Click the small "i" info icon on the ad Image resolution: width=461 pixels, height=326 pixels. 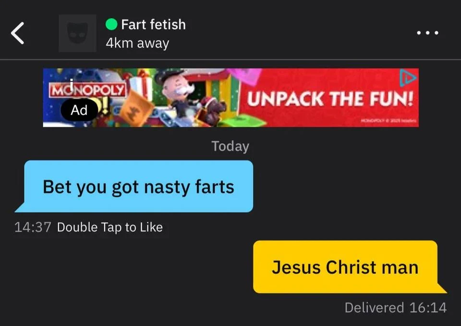(x=71, y=84)
